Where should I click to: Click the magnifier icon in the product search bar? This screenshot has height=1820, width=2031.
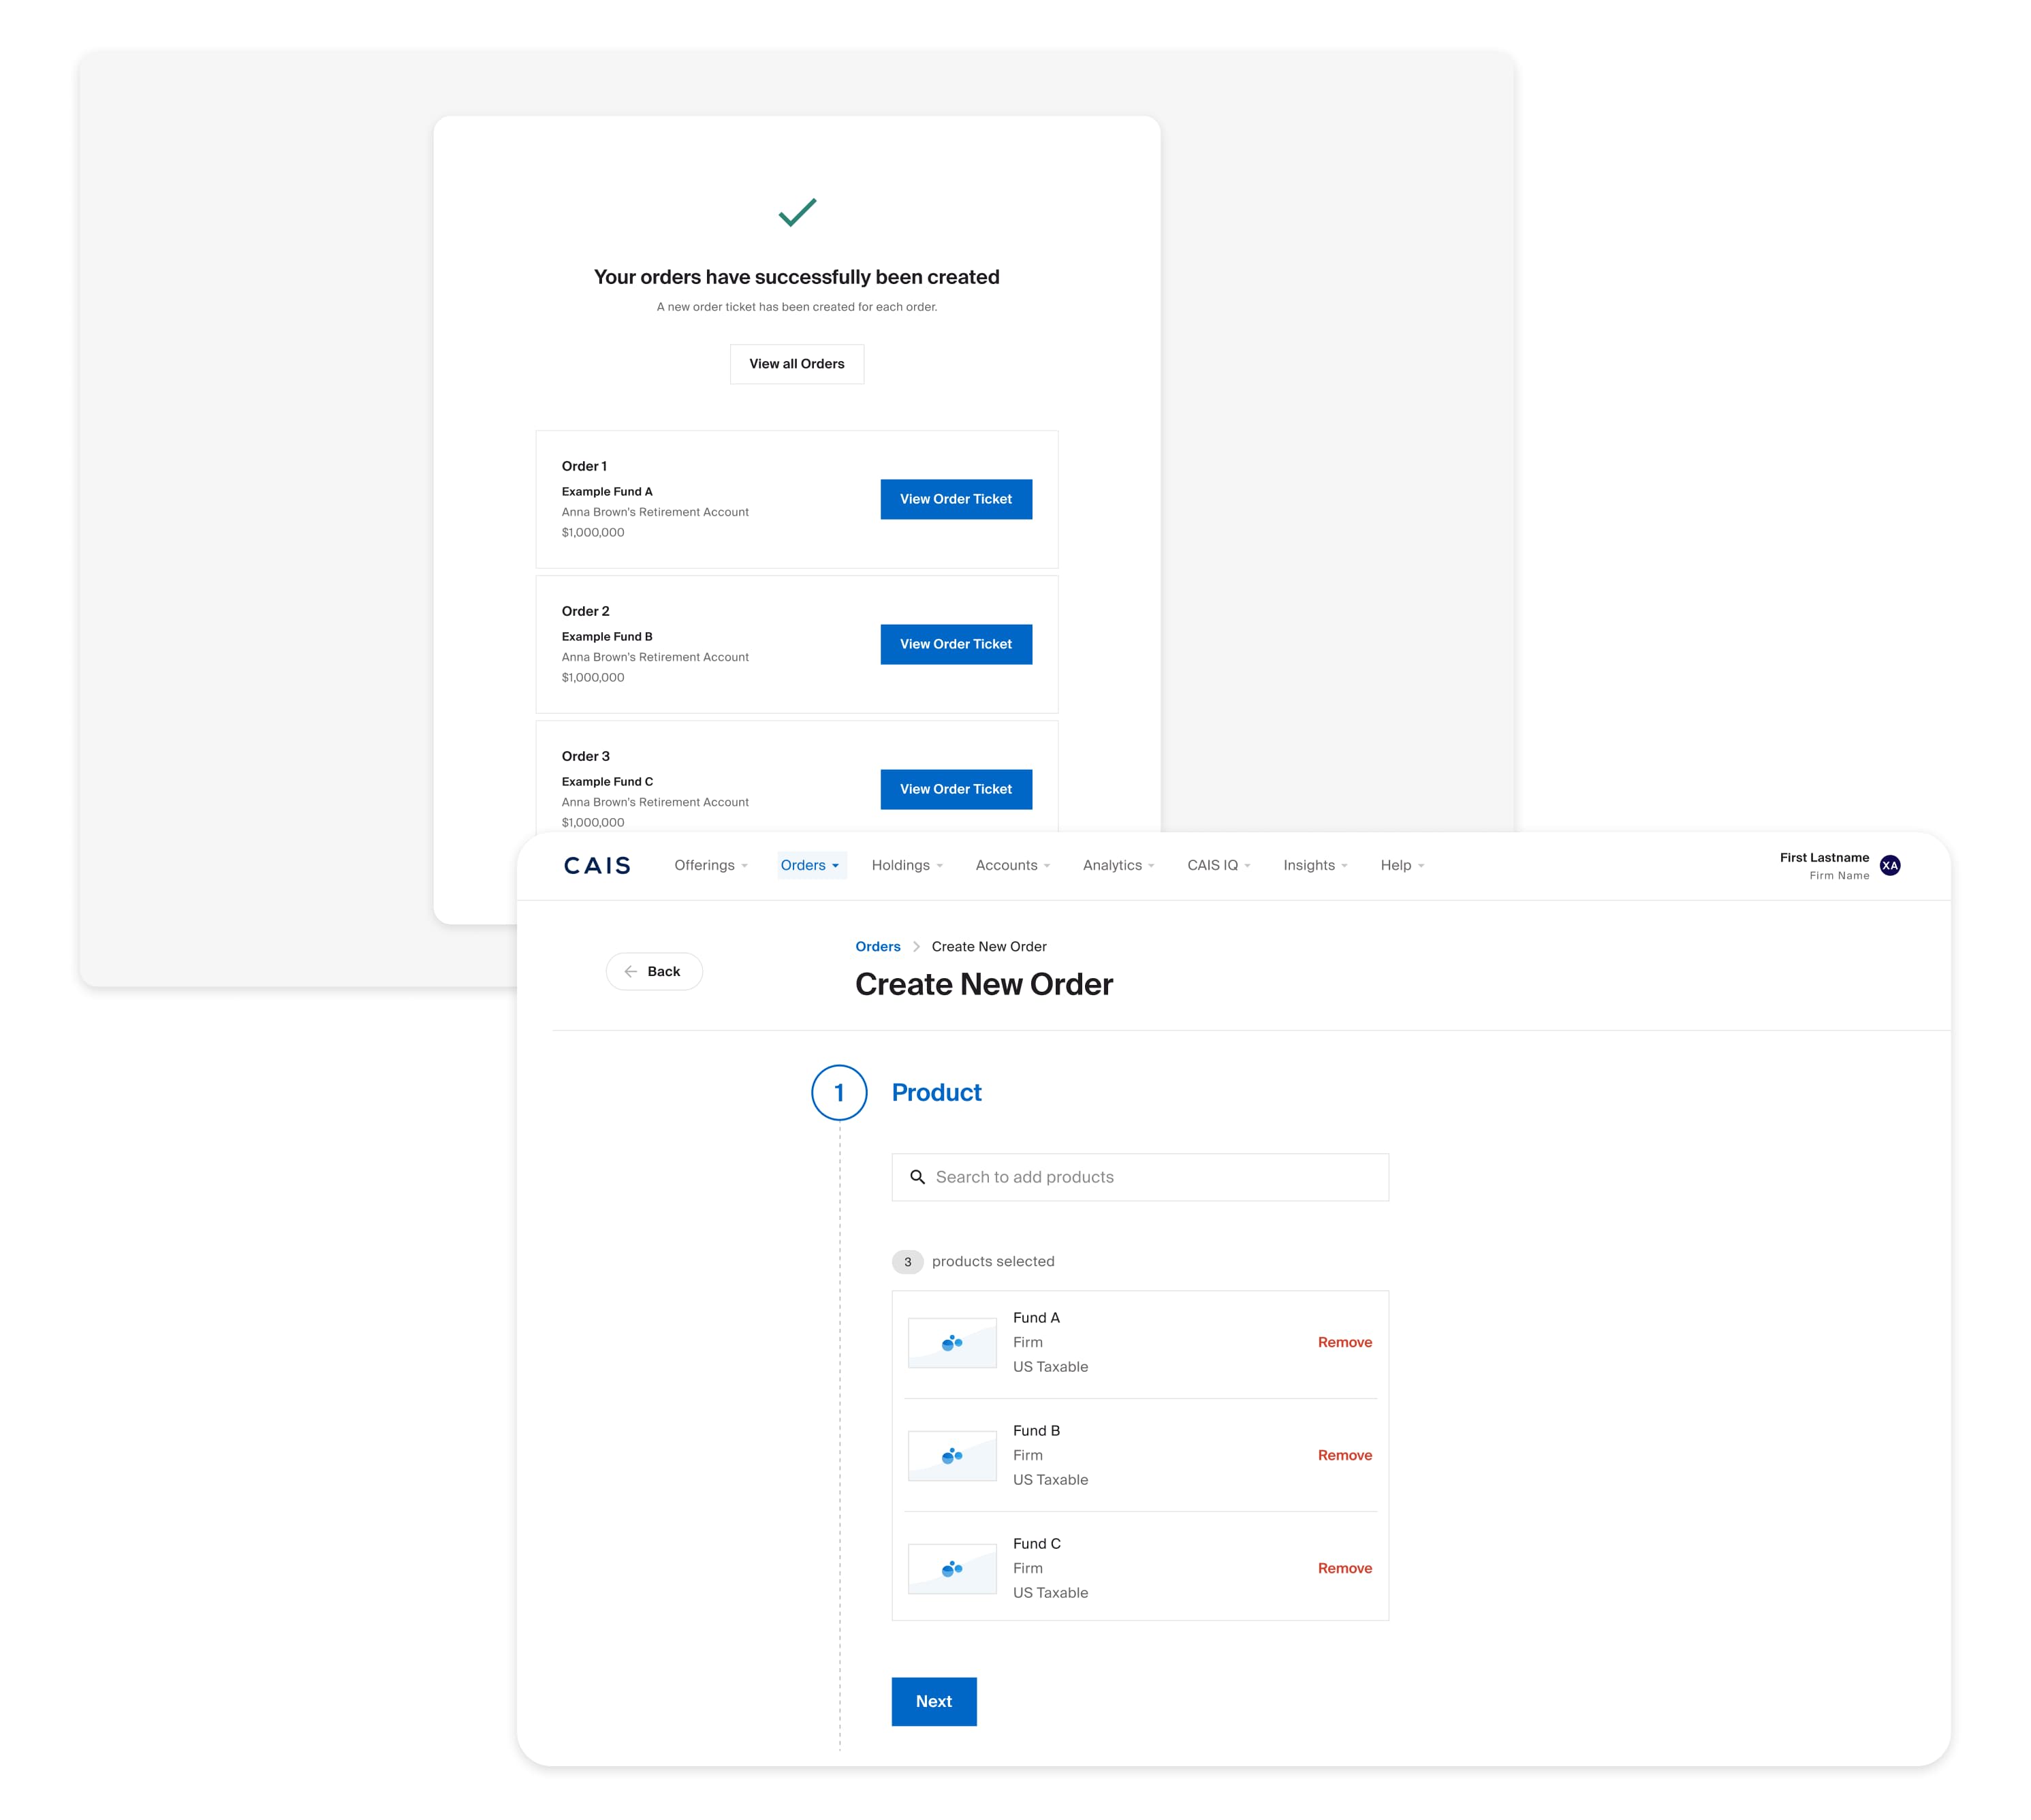pos(918,1177)
